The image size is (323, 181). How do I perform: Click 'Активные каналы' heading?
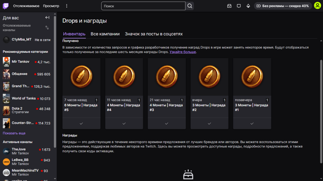(17, 142)
